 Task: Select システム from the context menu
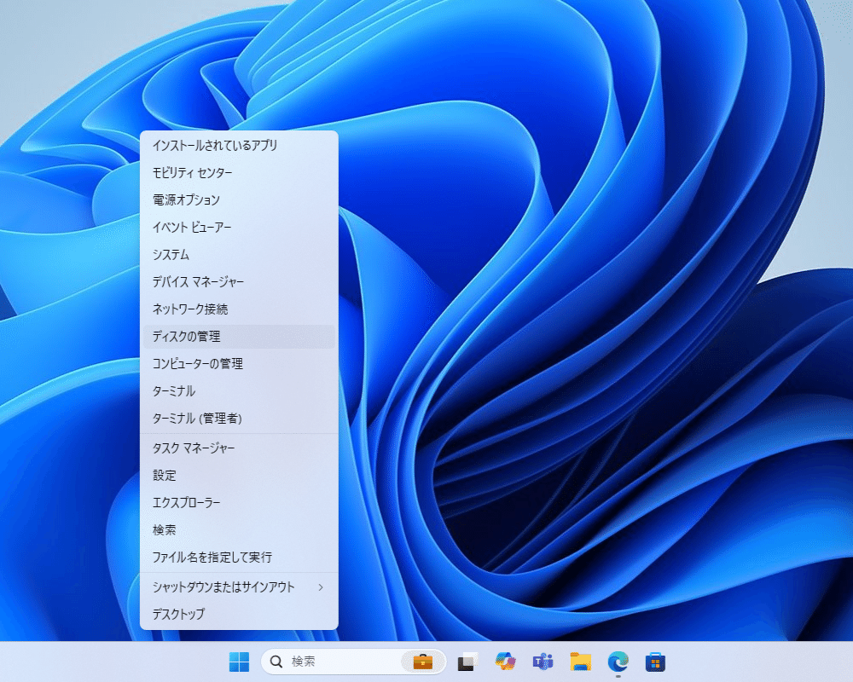click(239, 255)
